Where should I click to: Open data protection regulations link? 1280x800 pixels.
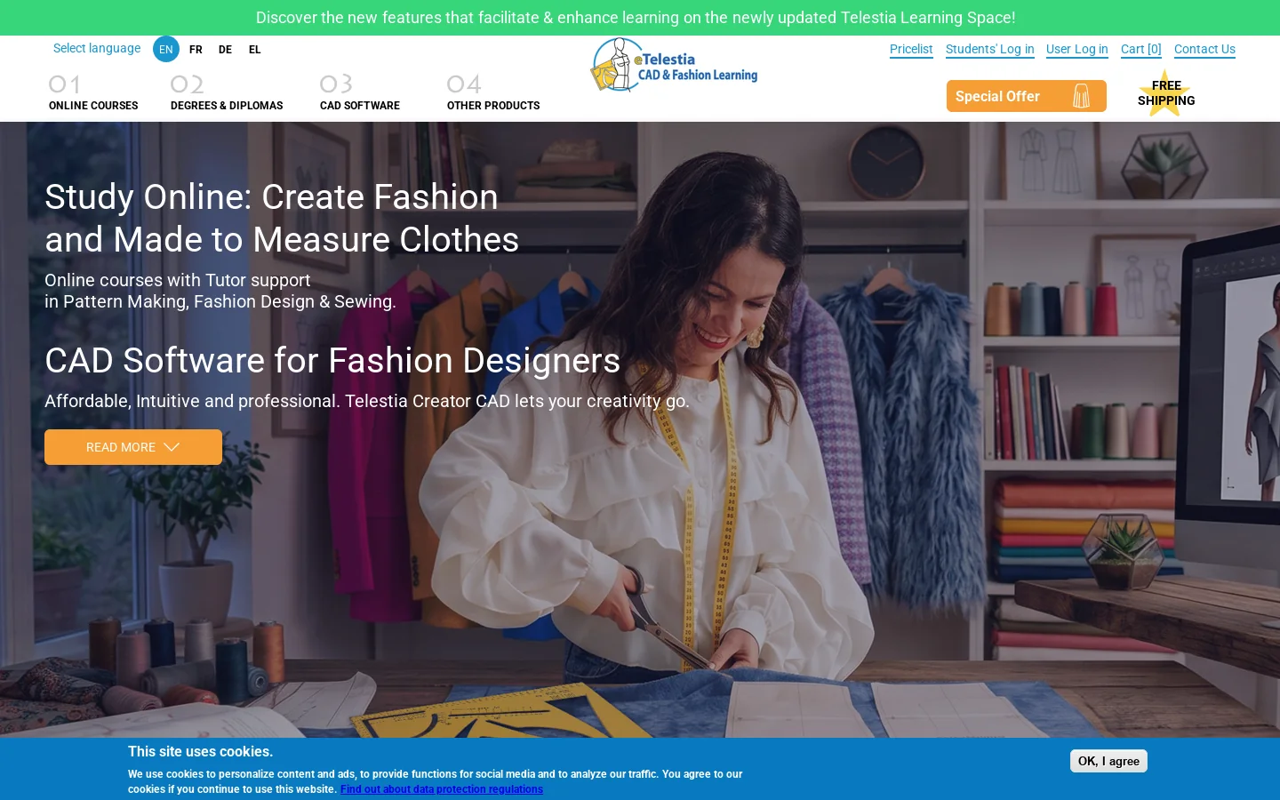click(442, 789)
